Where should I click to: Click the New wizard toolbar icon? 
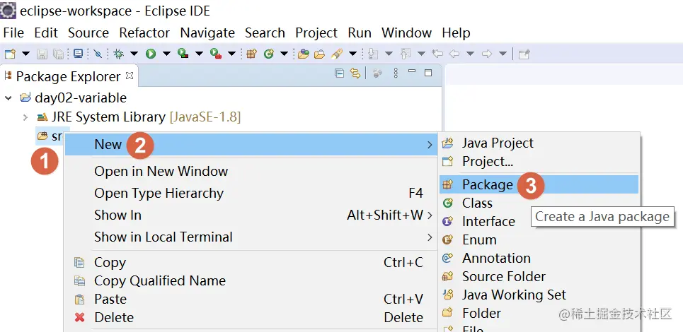(10, 54)
